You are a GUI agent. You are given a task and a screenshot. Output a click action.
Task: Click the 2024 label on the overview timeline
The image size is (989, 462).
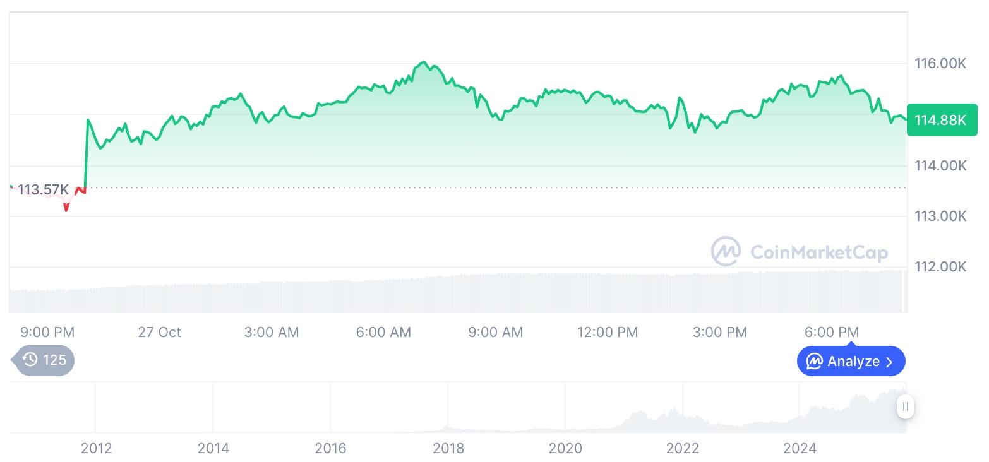(800, 448)
